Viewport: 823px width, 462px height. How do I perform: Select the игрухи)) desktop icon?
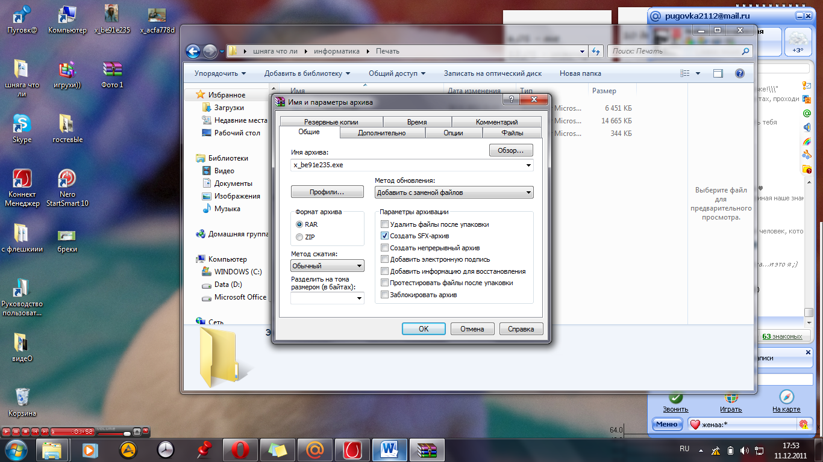point(67,74)
